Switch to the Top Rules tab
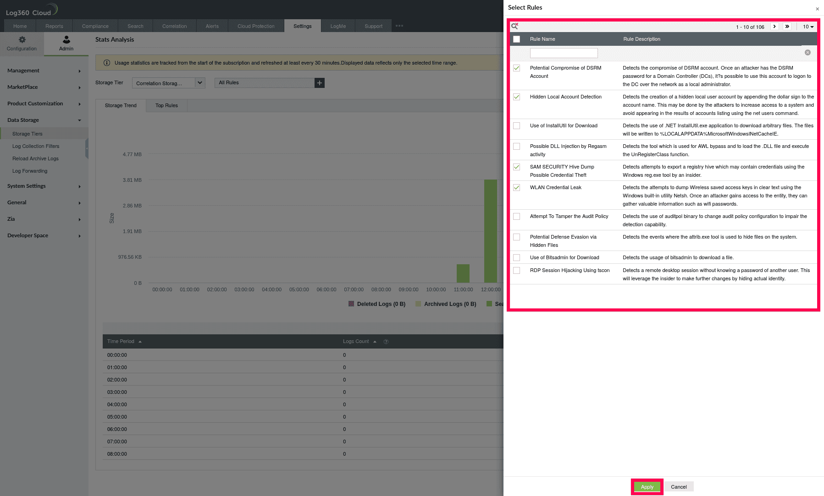 coord(166,106)
